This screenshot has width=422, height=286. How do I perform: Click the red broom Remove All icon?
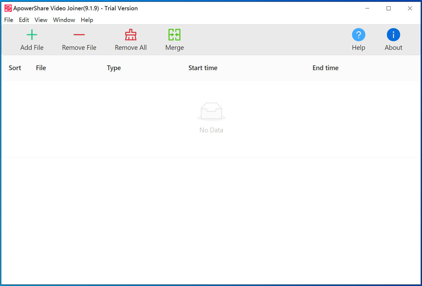click(x=131, y=35)
